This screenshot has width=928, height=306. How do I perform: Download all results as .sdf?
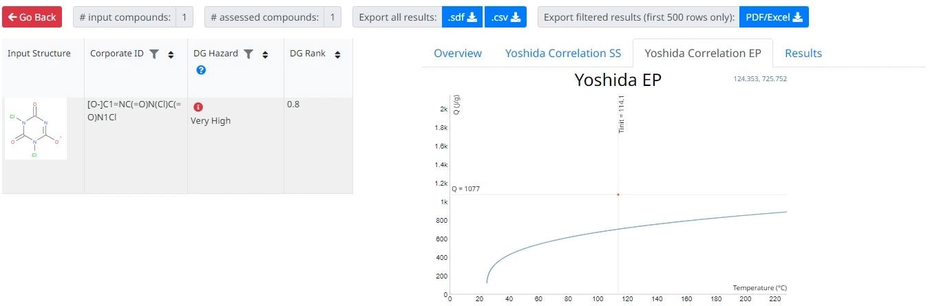[462, 17]
